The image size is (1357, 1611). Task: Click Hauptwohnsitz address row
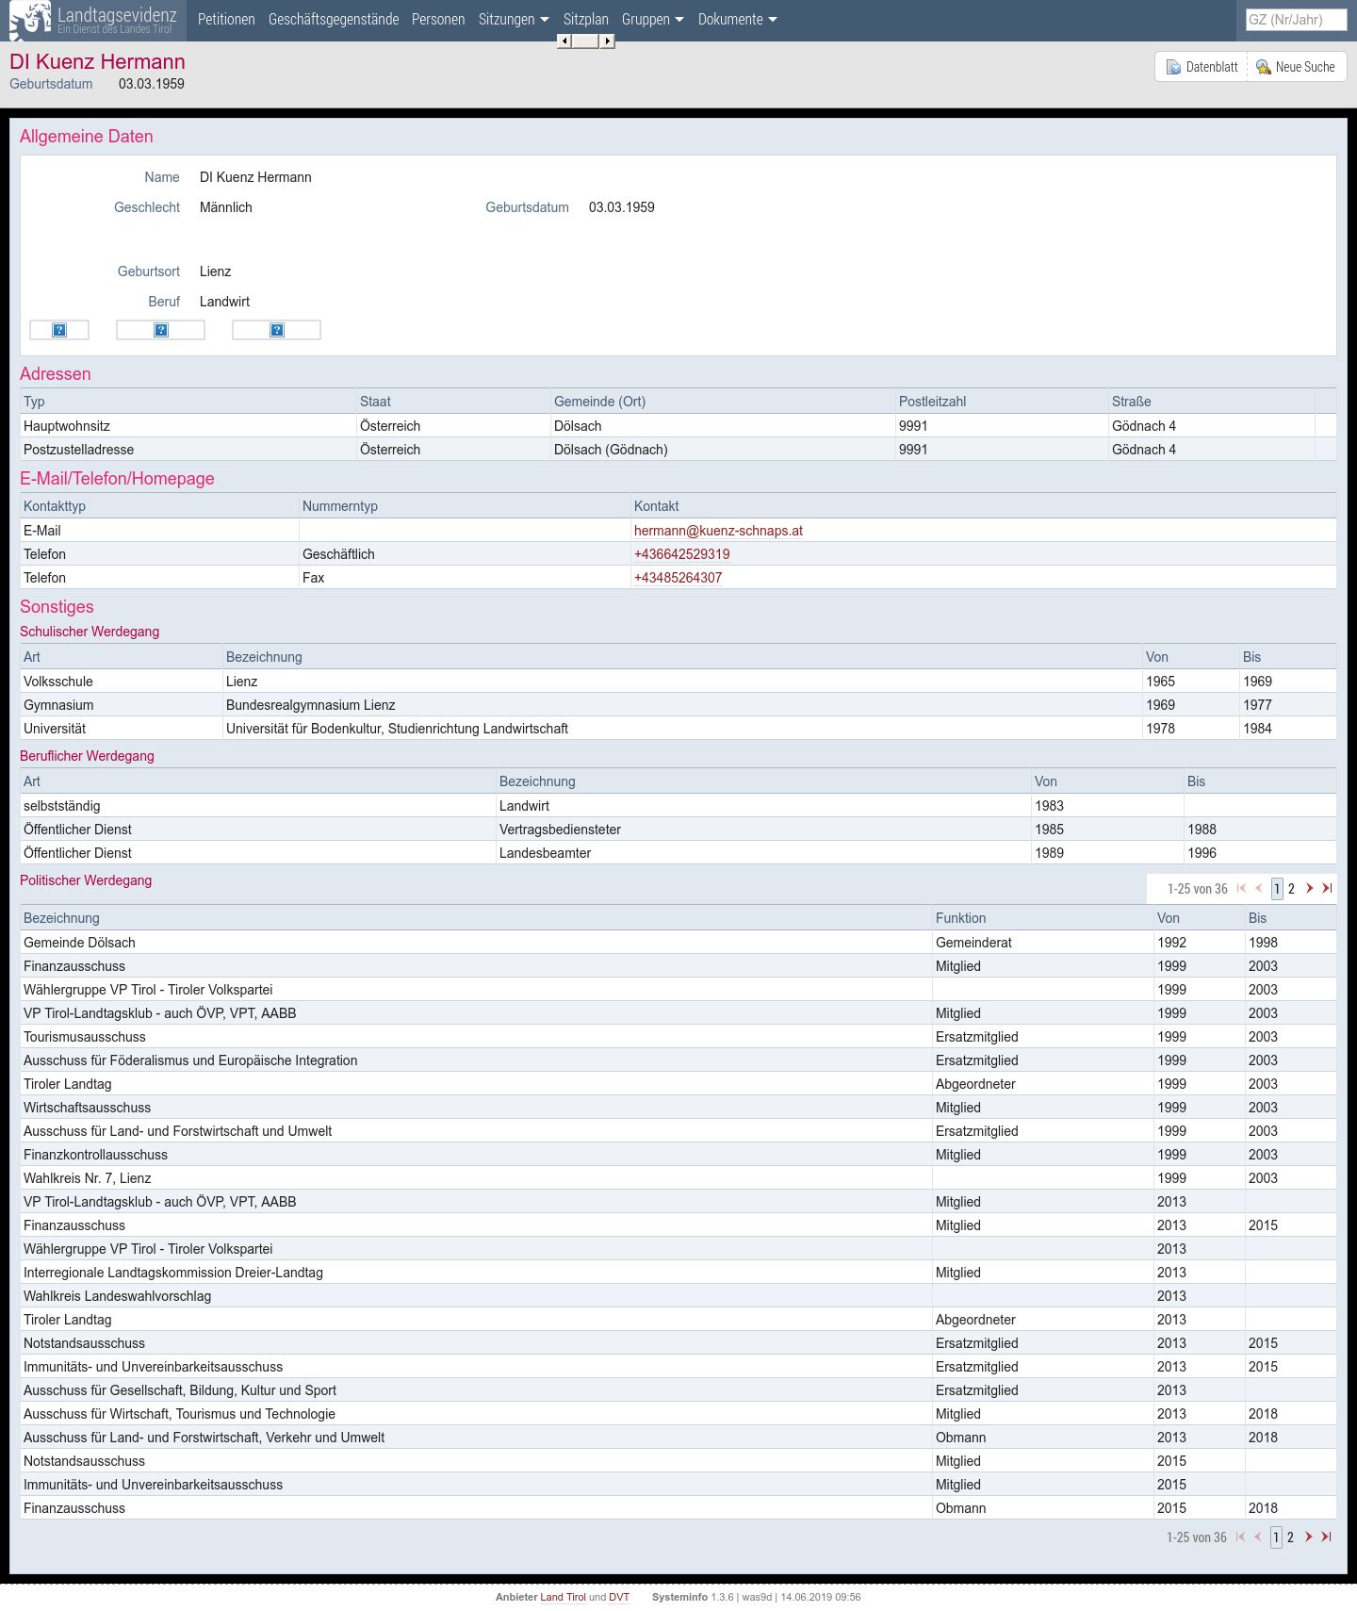point(678,426)
